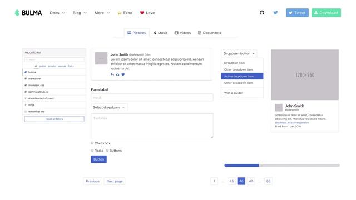Click the Download button
The image size is (356, 200).
tap(327, 13)
